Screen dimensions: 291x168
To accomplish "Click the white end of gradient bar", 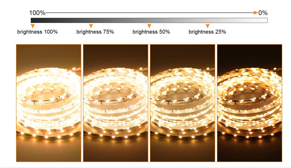I will [x=263, y=20].
